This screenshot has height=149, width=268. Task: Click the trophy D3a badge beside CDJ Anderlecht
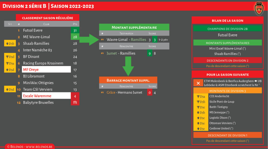point(200,96)
